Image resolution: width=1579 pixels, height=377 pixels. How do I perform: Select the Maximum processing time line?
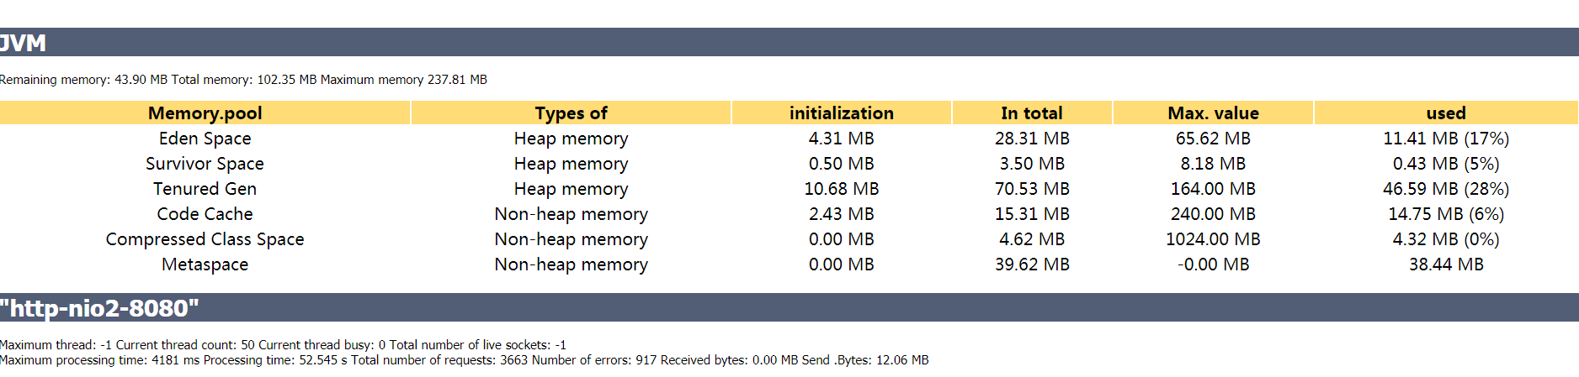click(465, 360)
